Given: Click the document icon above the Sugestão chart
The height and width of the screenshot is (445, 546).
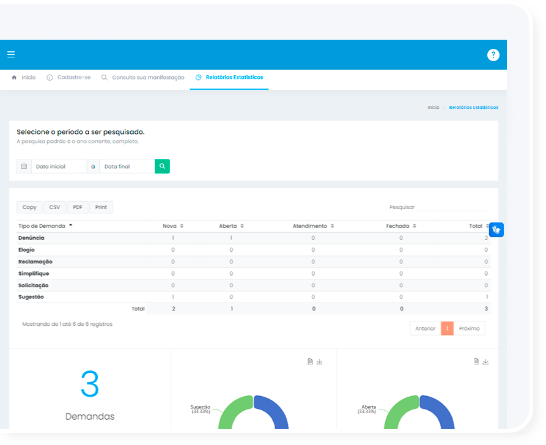Looking at the screenshot, I should coord(310,362).
